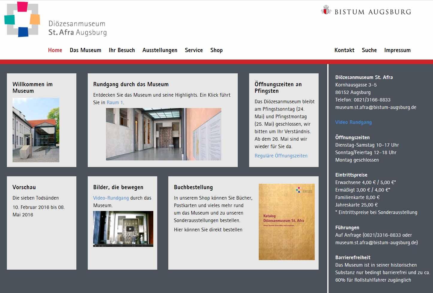Open the Home menu item

tap(55, 50)
